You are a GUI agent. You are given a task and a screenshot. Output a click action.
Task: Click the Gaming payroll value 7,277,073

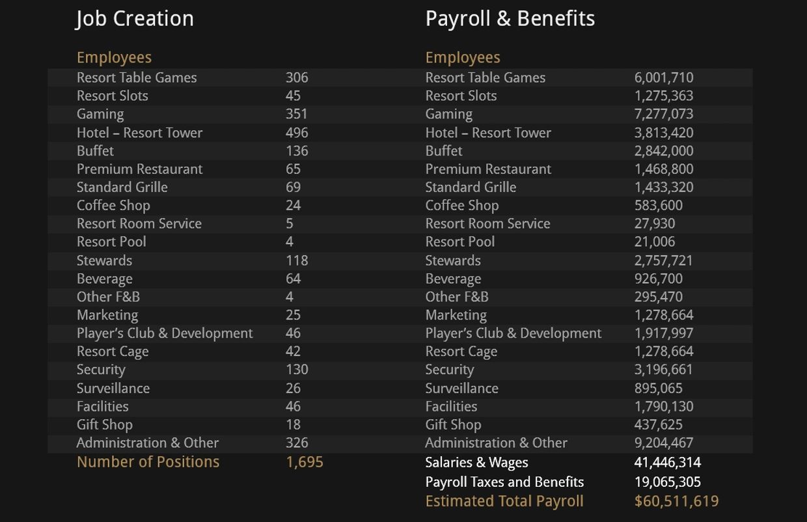click(x=663, y=114)
